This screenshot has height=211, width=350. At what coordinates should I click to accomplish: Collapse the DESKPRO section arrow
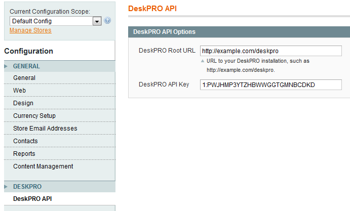(x=6, y=187)
